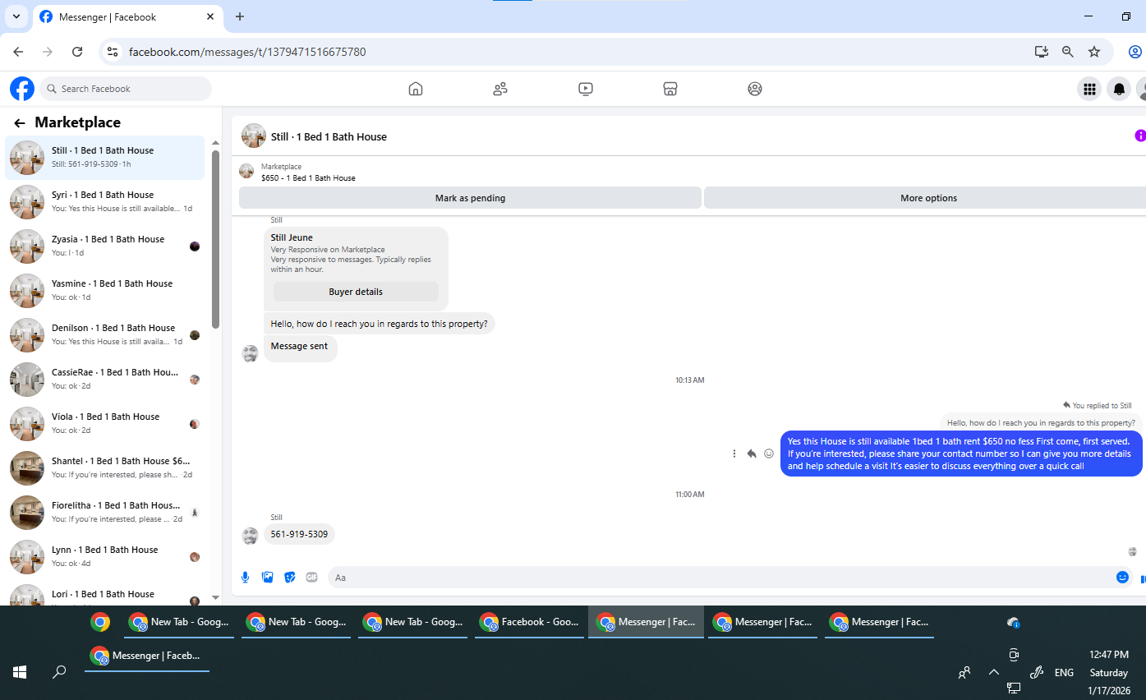Viewport: 1146px width, 700px height.
Task: Open Buyer details button
Action: pyautogui.click(x=356, y=292)
